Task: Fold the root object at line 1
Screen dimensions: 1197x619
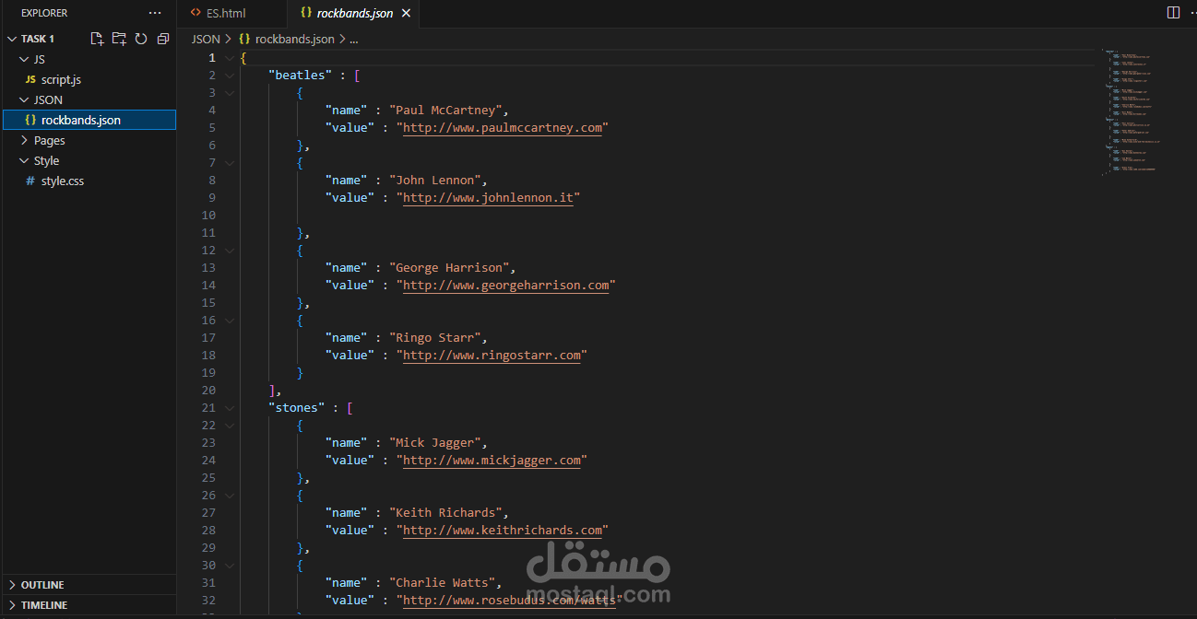Action: pos(230,58)
